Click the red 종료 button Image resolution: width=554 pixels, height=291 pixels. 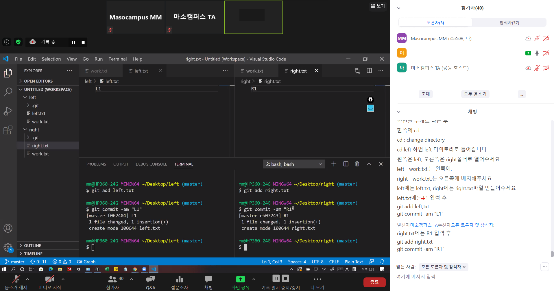pyautogui.click(x=374, y=282)
